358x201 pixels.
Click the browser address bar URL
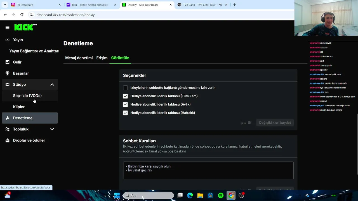[65, 15]
